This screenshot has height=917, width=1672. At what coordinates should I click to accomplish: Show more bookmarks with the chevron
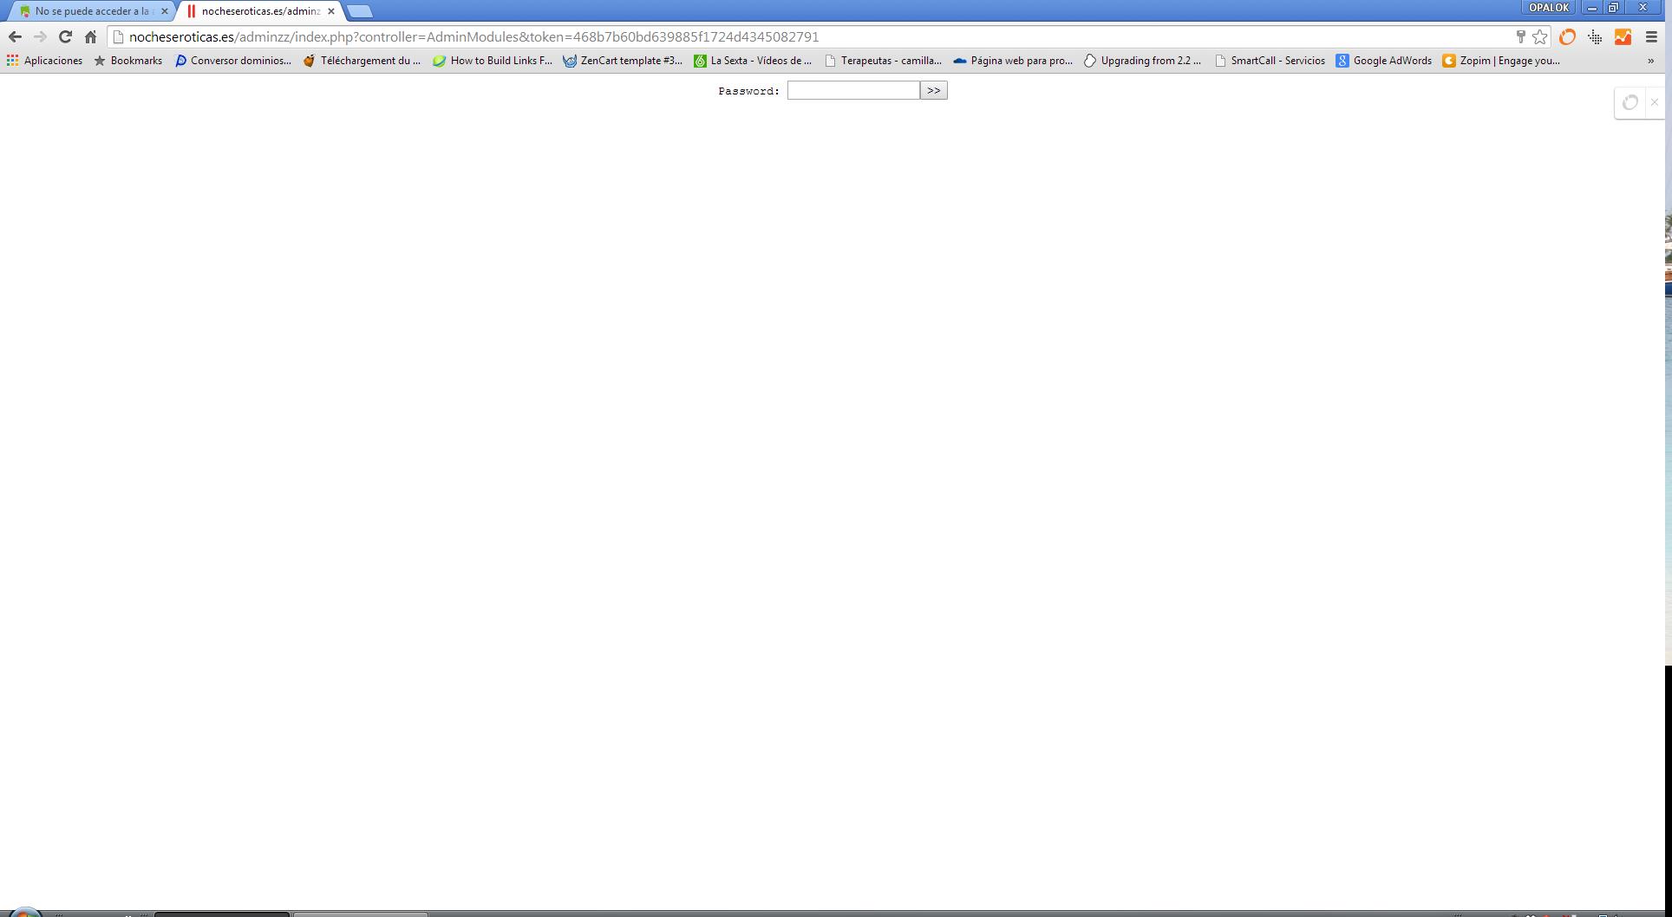click(x=1650, y=61)
